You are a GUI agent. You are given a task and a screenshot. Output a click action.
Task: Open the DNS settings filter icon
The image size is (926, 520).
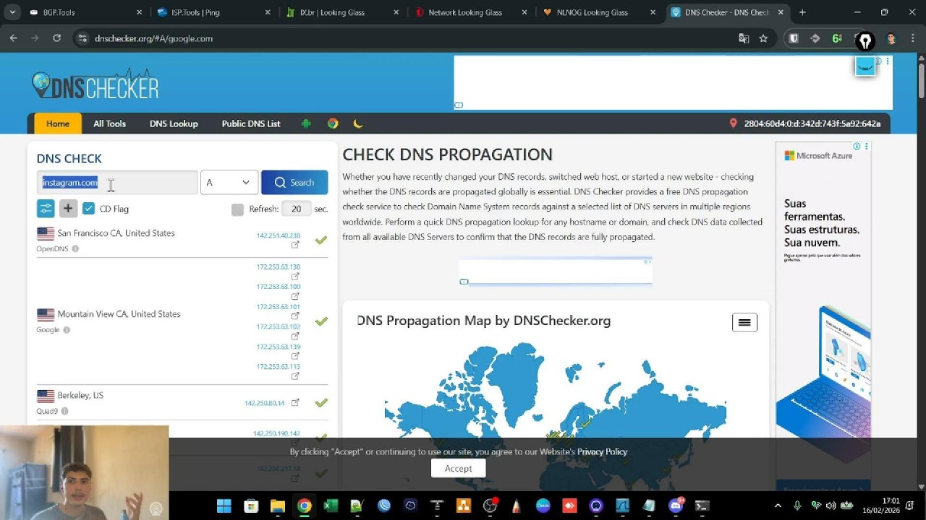tap(46, 209)
